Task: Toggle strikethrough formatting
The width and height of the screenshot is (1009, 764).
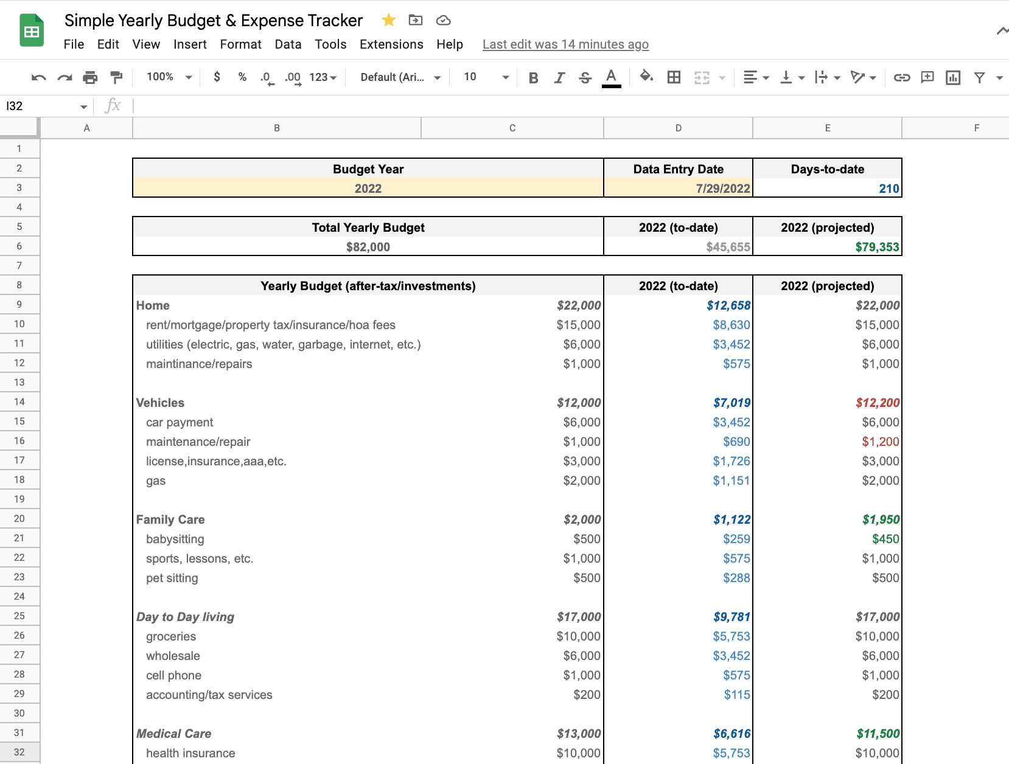Action: pyautogui.click(x=585, y=77)
